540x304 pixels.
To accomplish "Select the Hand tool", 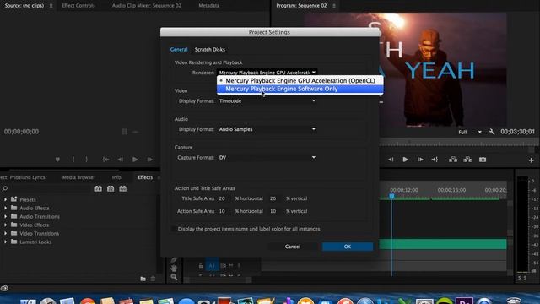I will [x=174, y=268].
